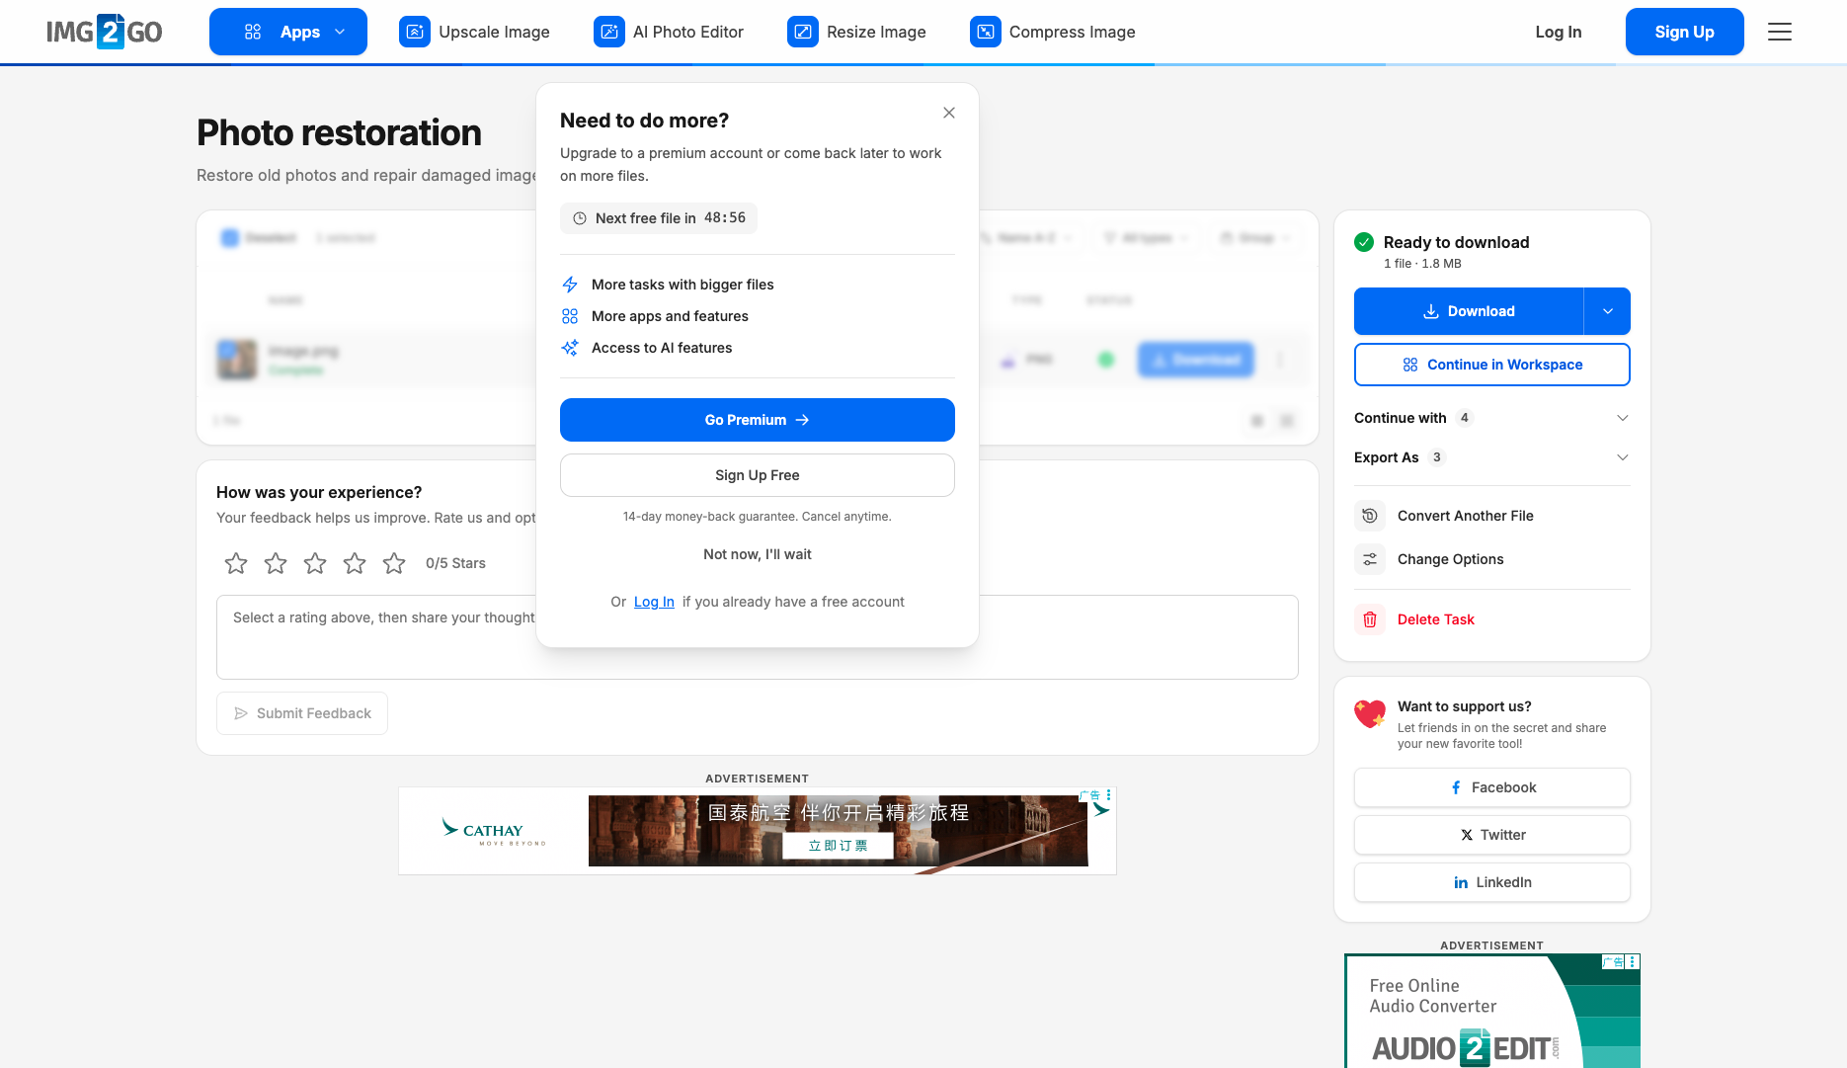
Task: Click the heart support icon
Action: tap(1370, 713)
